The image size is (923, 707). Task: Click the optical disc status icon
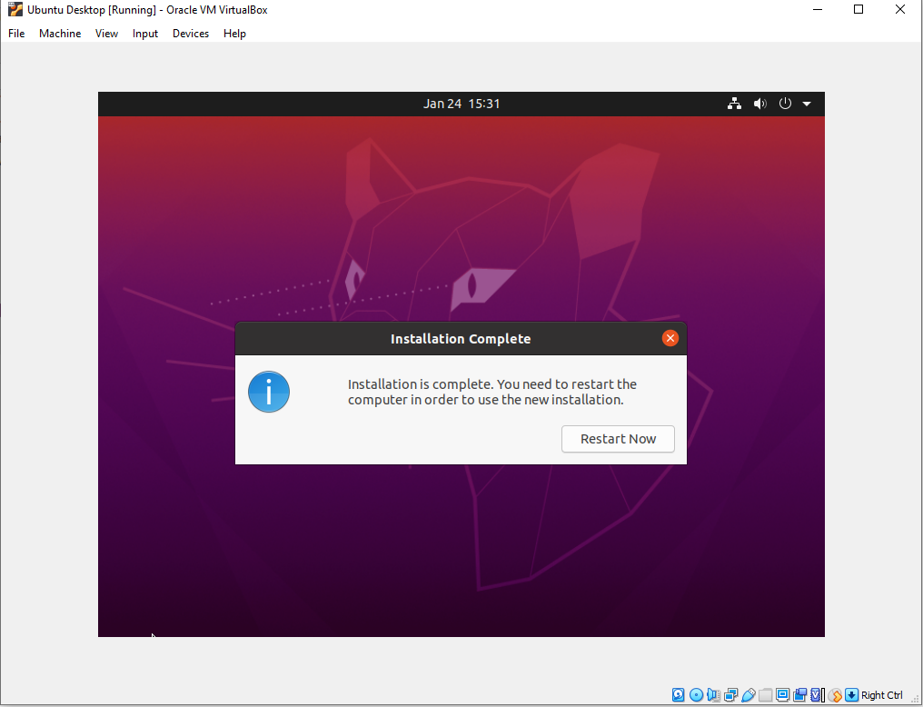(x=696, y=695)
